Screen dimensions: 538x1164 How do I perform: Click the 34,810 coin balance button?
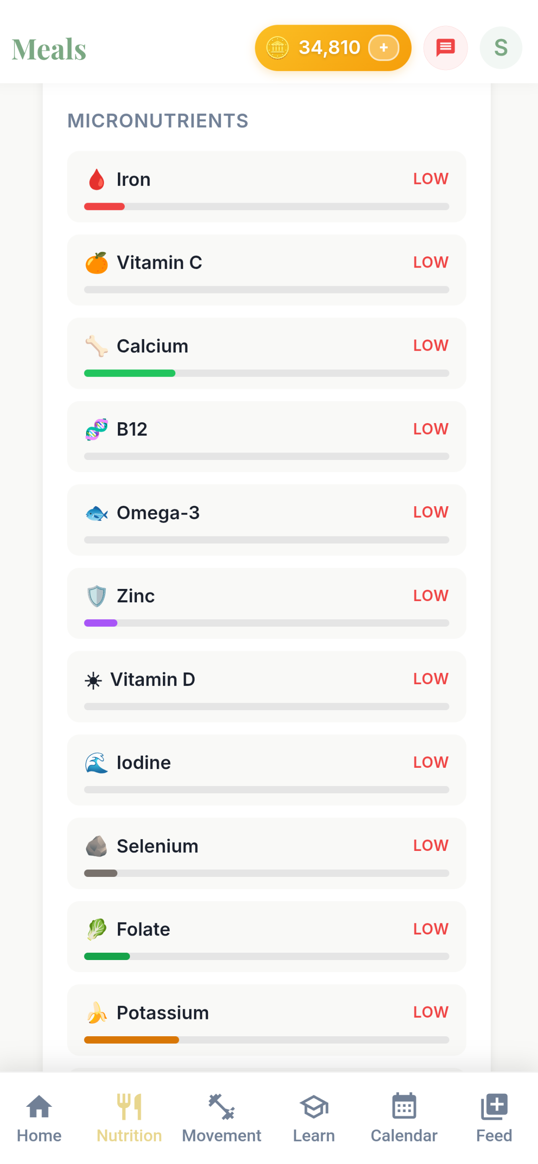(x=333, y=48)
